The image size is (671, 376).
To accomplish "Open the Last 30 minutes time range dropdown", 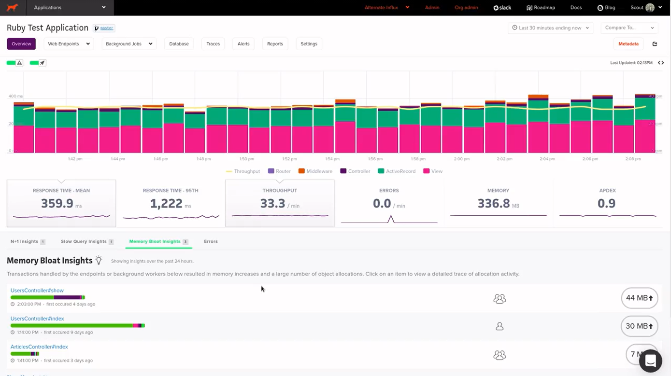I will pos(551,28).
